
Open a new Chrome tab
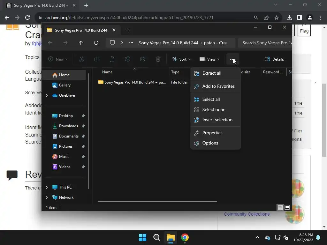pos(86,5)
